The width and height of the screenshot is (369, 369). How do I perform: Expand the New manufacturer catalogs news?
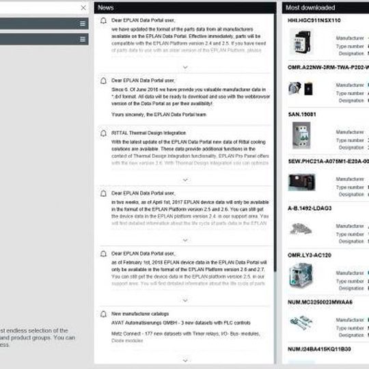tap(185, 360)
